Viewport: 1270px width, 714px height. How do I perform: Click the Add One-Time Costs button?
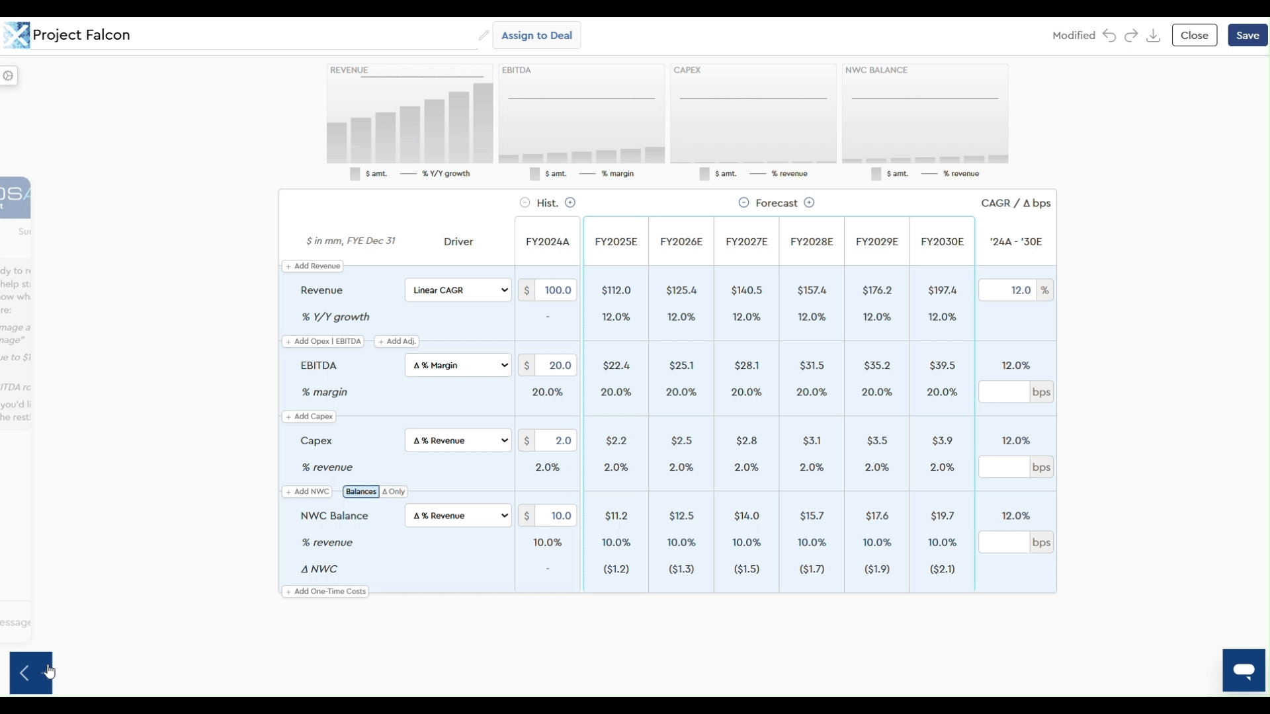pos(325,592)
